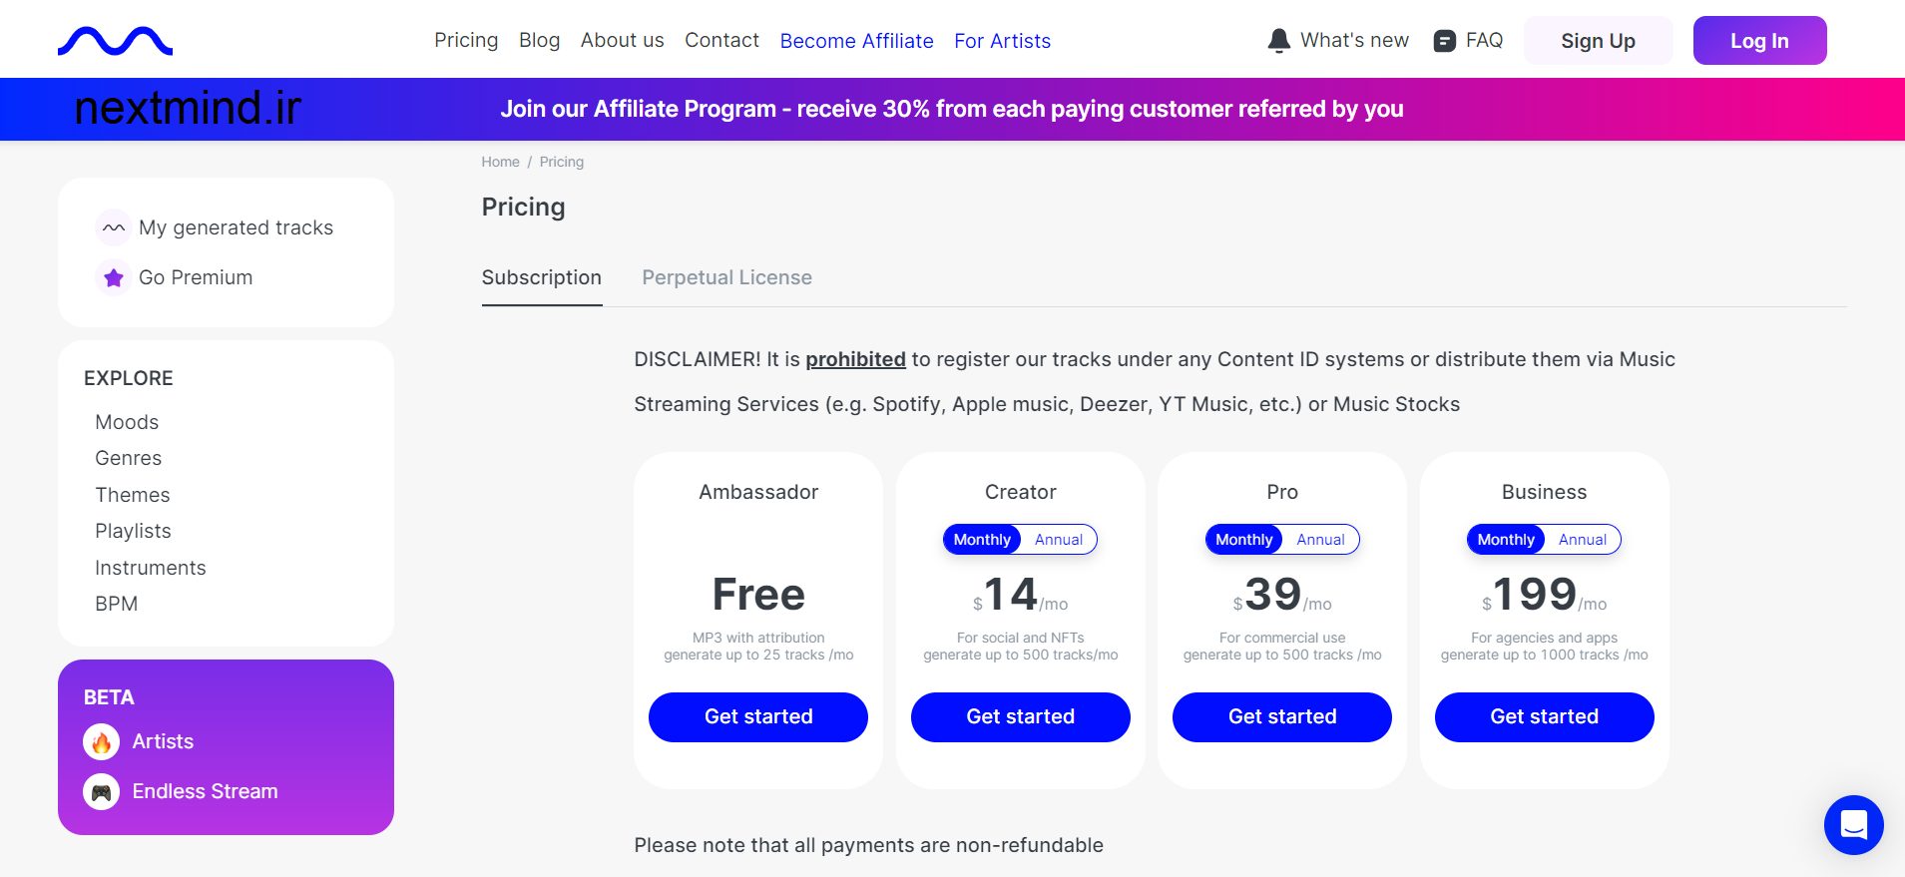The width and height of the screenshot is (1905, 877).
Task: Switch Creator plan to Annual billing
Action: pos(1058,540)
